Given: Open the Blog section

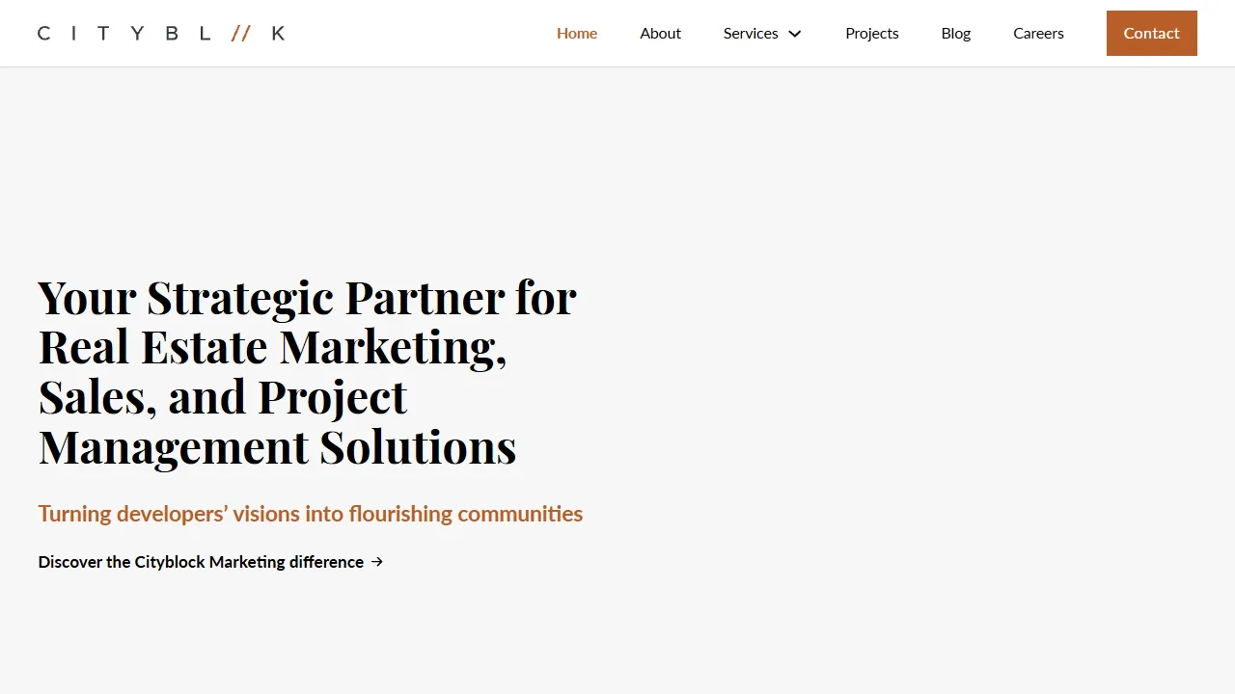Looking at the screenshot, I should pos(955,33).
